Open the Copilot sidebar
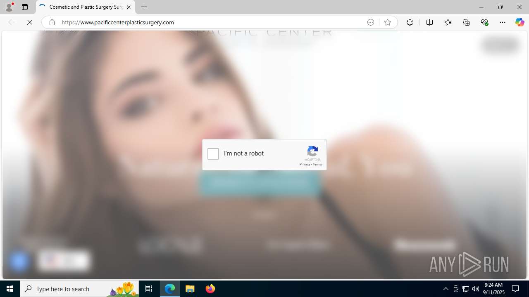The height and width of the screenshot is (297, 529). [x=519, y=22]
